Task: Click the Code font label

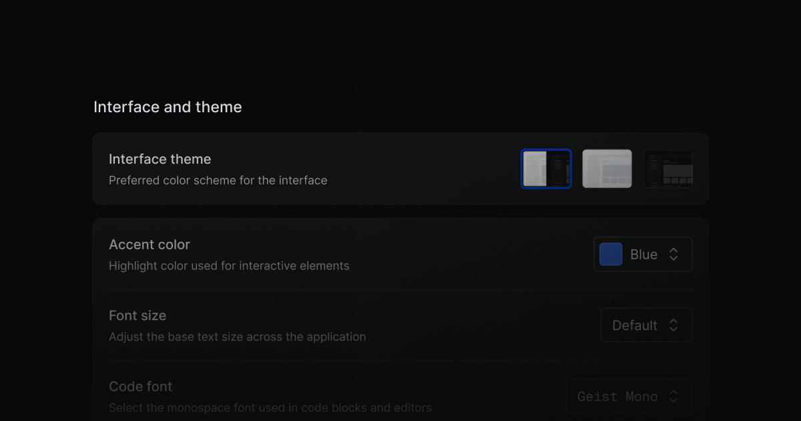Action: [140, 386]
